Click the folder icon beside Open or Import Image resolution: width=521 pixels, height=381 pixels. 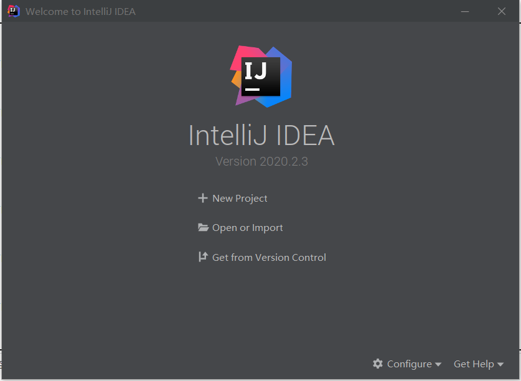[x=203, y=228]
